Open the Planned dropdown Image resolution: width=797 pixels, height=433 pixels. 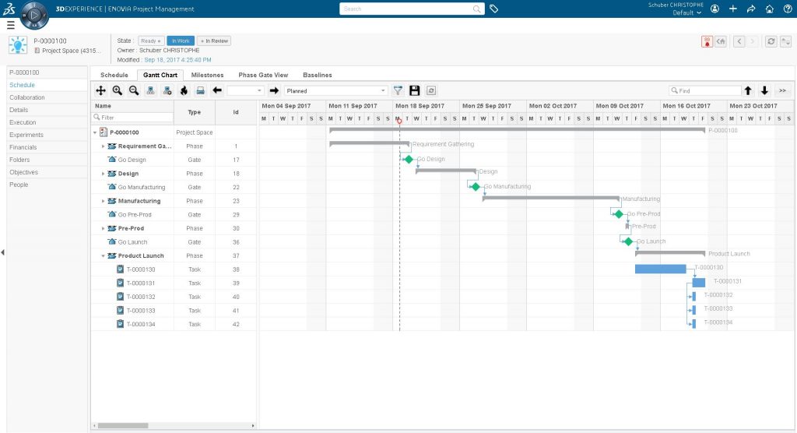(x=335, y=90)
